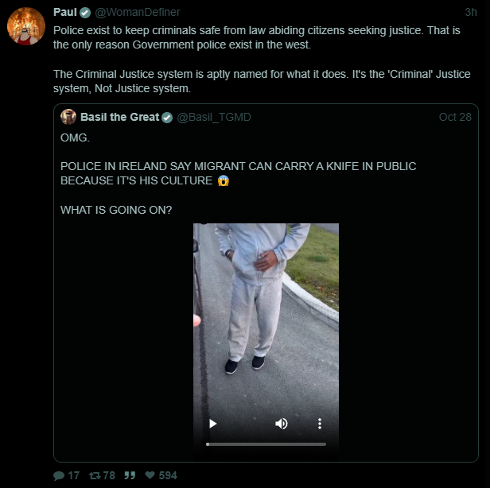Play the embedded video
Viewport: 490px width, 488px height.
pyautogui.click(x=212, y=424)
